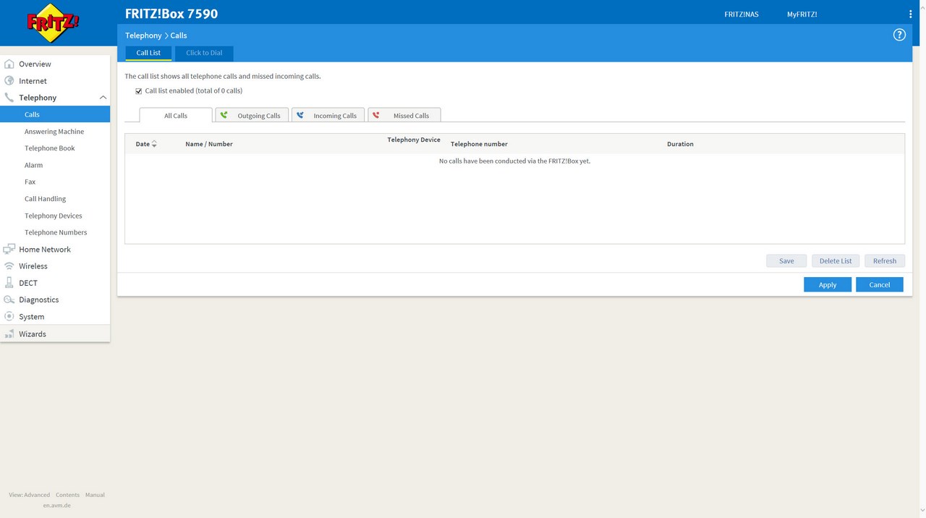Image resolution: width=926 pixels, height=518 pixels.
Task: Switch to the Call List tab
Action: pyautogui.click(x=148, y=53)
